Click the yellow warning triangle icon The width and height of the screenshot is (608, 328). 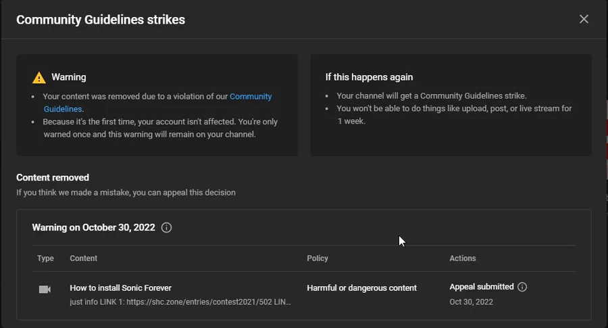click(39, 78)
